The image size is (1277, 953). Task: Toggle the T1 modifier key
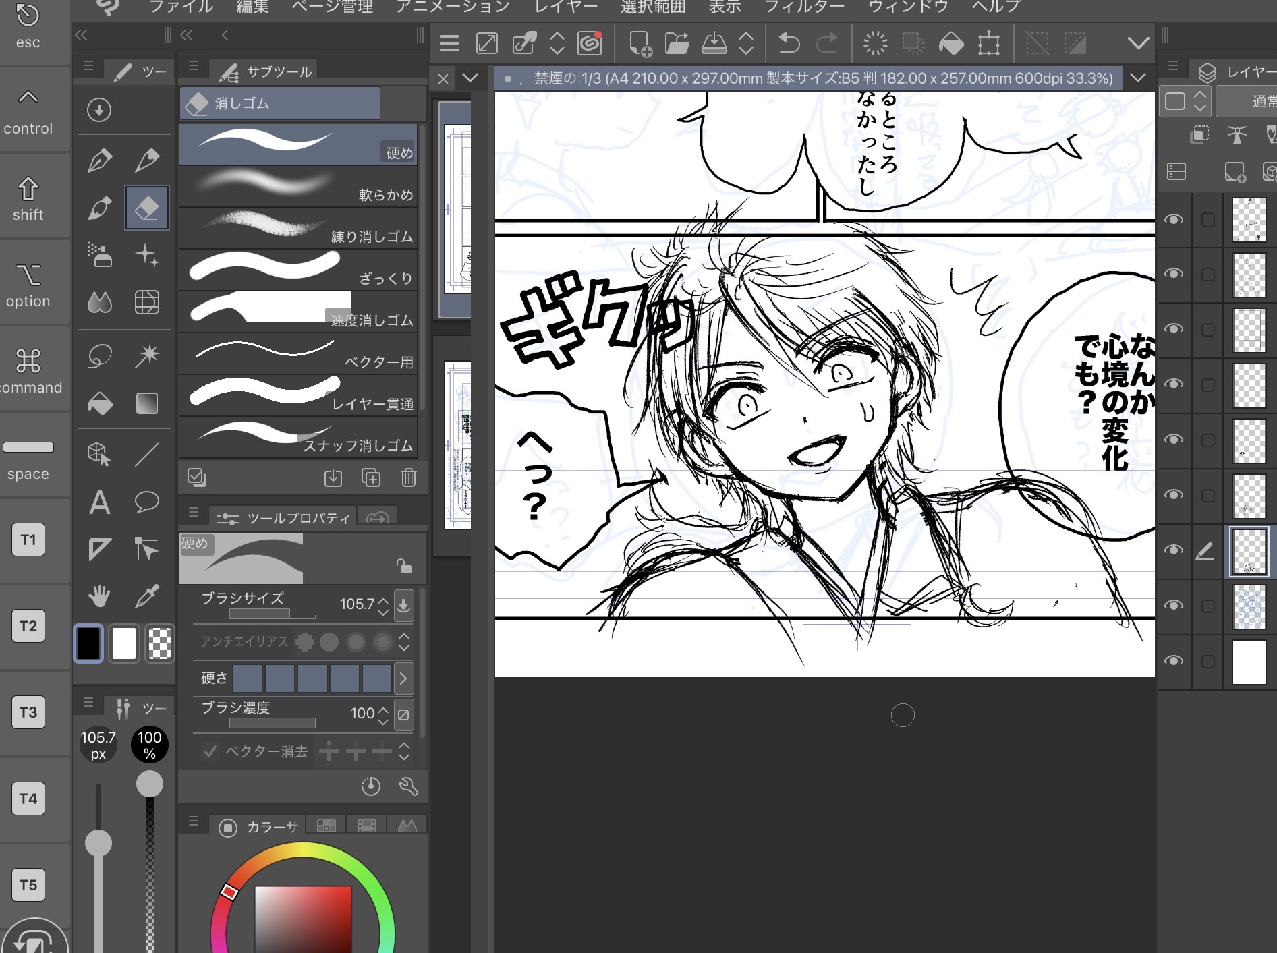click(28, 540)
